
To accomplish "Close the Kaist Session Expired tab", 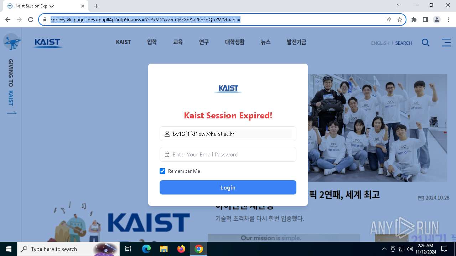I will click(x=83, y=6).
